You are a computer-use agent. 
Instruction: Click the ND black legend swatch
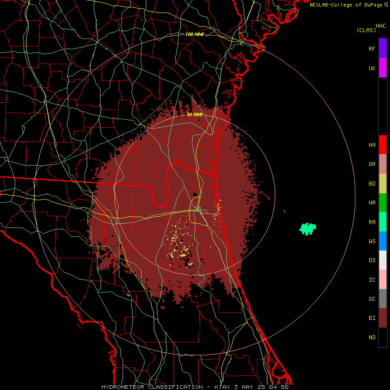383,337
